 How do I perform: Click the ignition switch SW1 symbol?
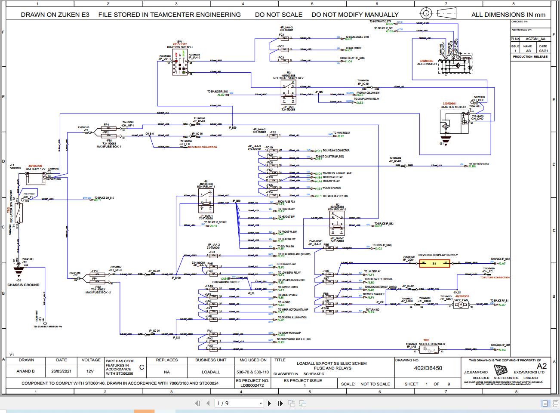[x=180, y=64]
